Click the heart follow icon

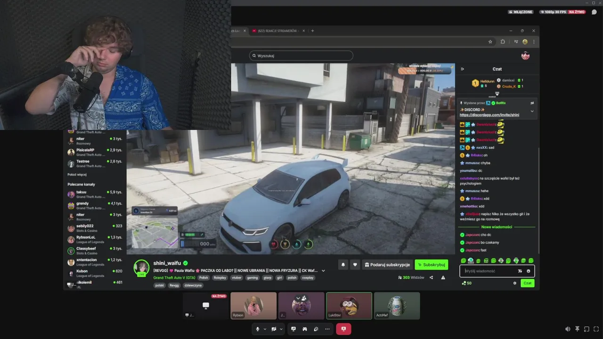coord(355,265)
